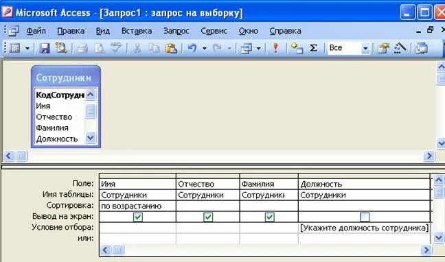Click the ABC spelling check icon

116,47
